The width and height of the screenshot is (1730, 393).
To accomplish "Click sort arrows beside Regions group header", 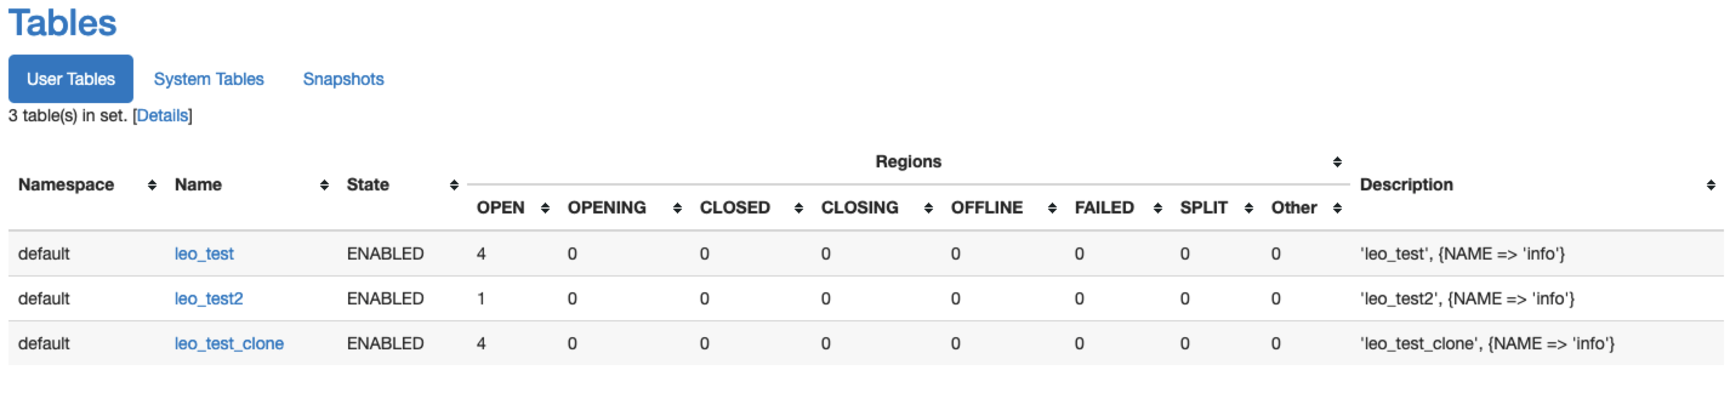I will click(x=1337, y=162).
